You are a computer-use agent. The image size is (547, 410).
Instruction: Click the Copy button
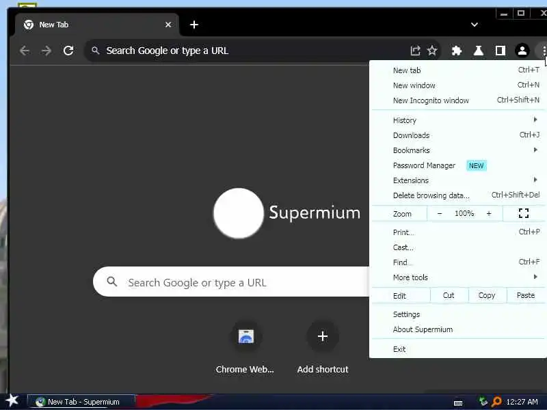coord(487,296)
